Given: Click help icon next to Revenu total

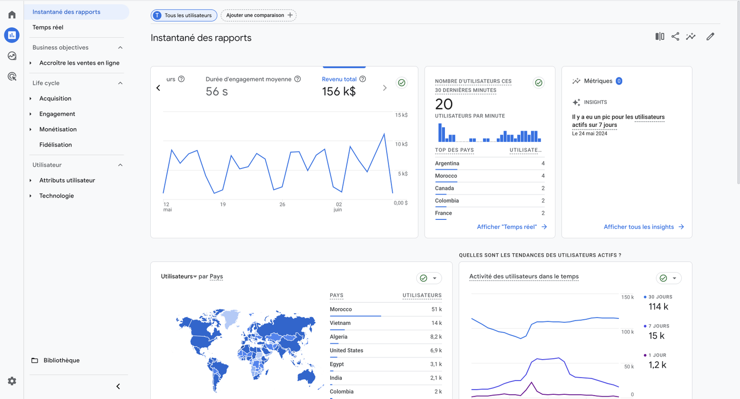Looking at the screenshot, I should point(363,79).
